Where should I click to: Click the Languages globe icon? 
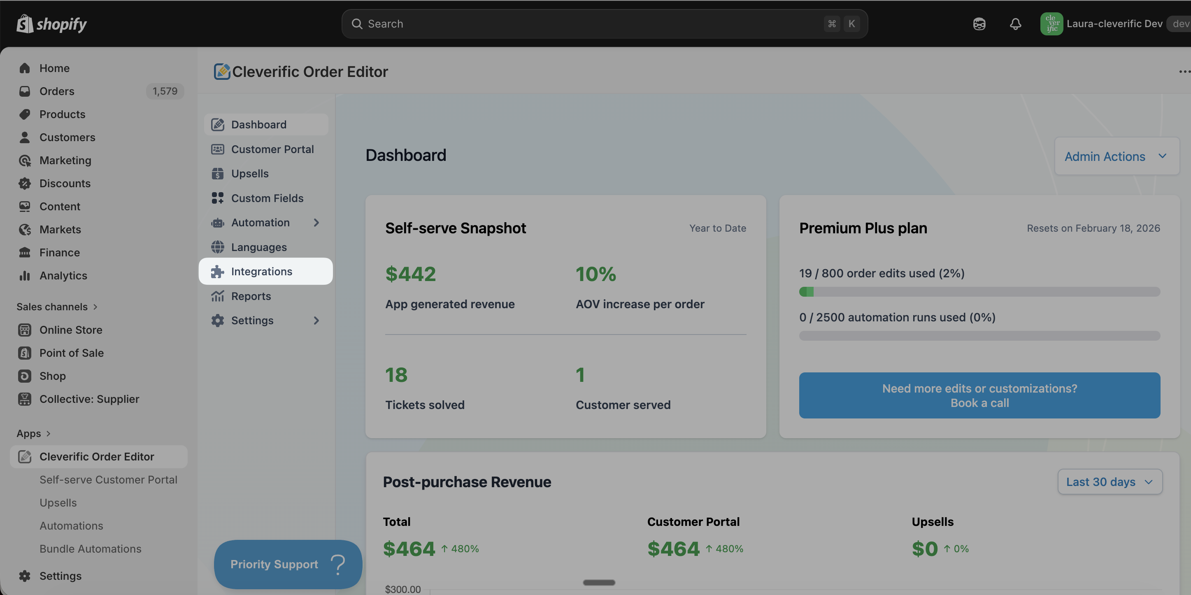tap(217, 247)
